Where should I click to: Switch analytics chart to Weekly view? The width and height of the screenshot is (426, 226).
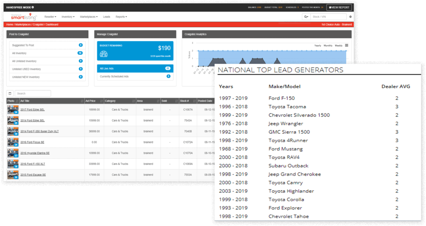coord(339,46)
